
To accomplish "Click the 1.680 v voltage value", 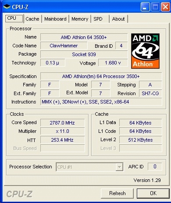I will point(113,63).
